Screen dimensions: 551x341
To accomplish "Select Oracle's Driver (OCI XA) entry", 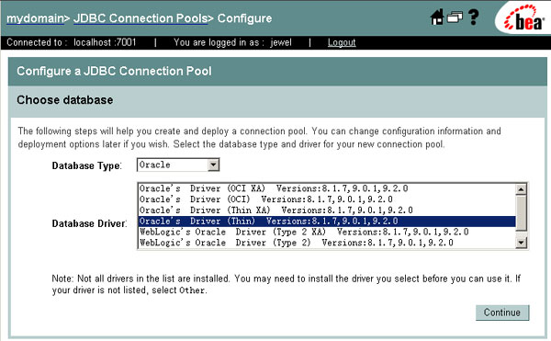I will [x=327, y=188].
